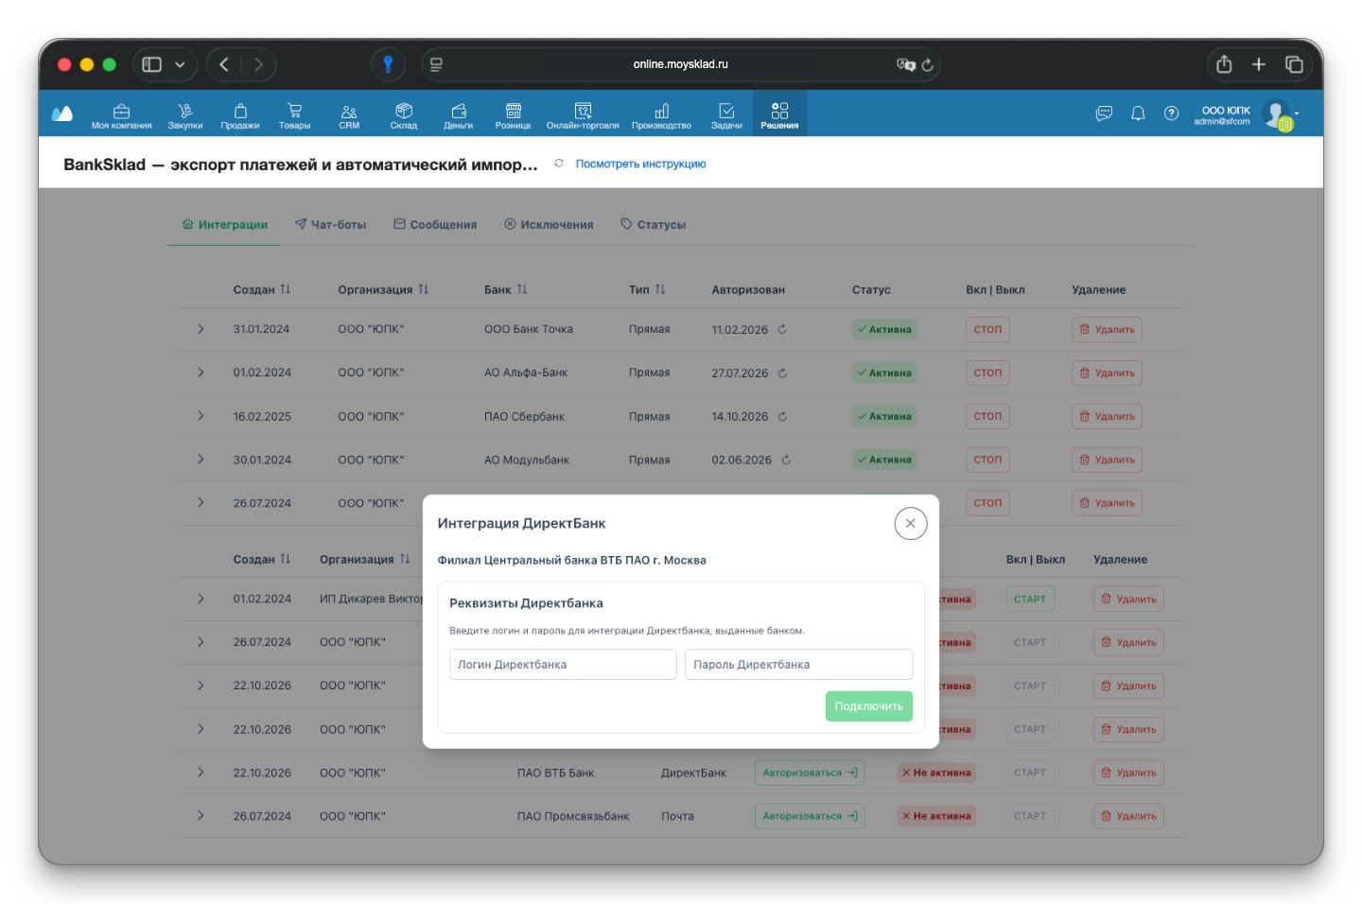Switch to the Исключения tab
1362x904 pixels.
549,225
